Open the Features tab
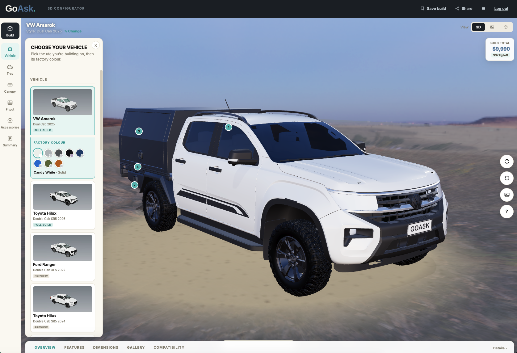Viewport: 517px width, 353px height. (x=74, y=347)
